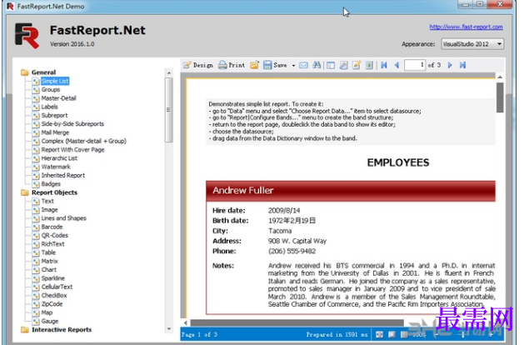Image resolution: width=529 pixels, height=345 pixels.
Task: Click tree panel scroll down arrow
Action: pos(169,329)
